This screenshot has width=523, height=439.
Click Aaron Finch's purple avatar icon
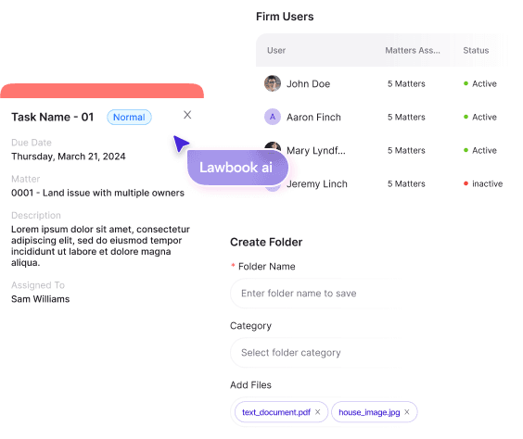[273, 117]
